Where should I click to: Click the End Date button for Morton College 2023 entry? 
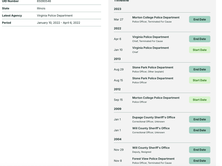click(199, 19)
